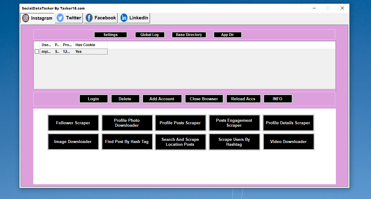Switch to the Facebook tab label
This screenshot has width=371, height=199.
tap(105, 18)
